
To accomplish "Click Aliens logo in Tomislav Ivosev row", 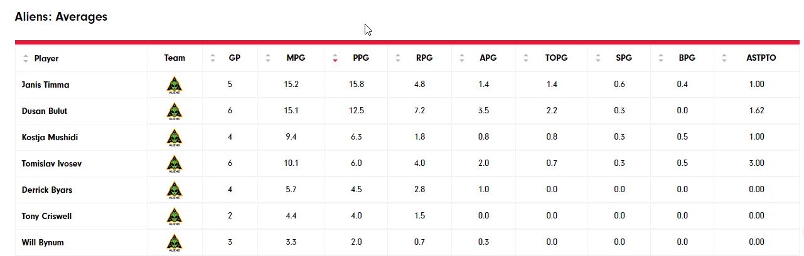I will pos(174,163).
